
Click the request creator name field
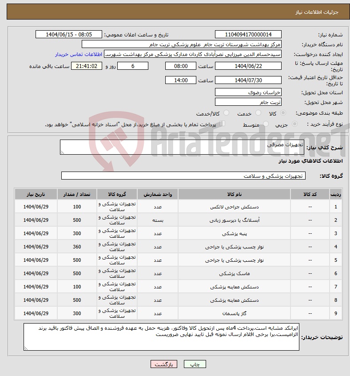193,54
